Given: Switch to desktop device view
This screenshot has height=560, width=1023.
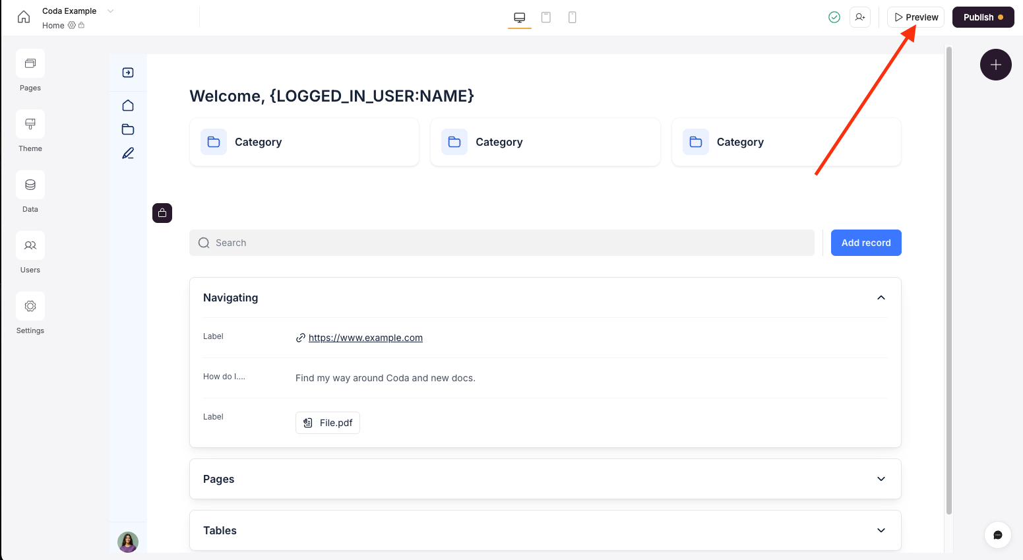Looking at the screenshot, I should click(x=520, y=18).
